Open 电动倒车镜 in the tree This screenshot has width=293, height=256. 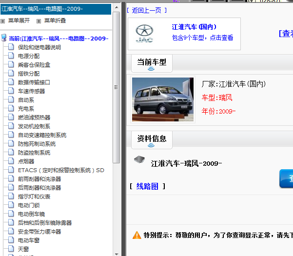click(31, 214)
